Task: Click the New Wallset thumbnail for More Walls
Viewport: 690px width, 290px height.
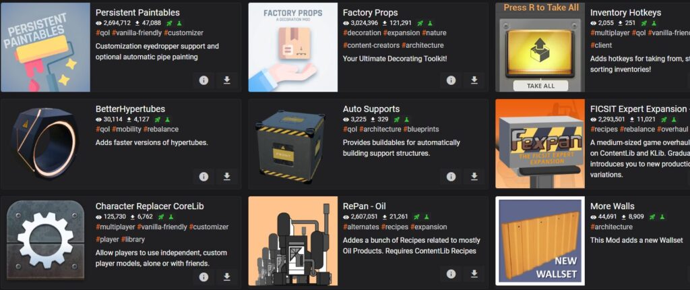Action: pyautogui.click(x=540, y=241)
